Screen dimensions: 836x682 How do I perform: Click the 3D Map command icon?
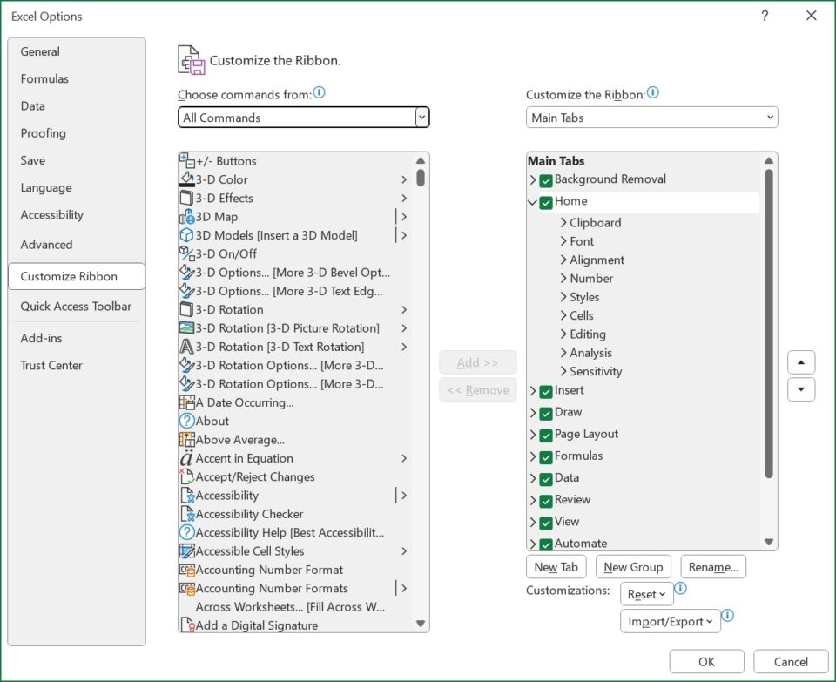click(x=188, y=217)
